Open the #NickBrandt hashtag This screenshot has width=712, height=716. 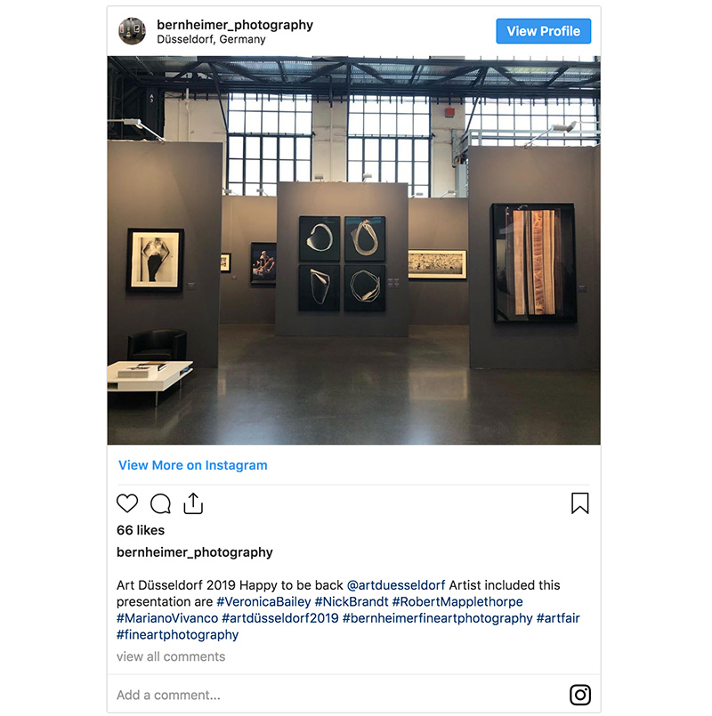(352, 601)
